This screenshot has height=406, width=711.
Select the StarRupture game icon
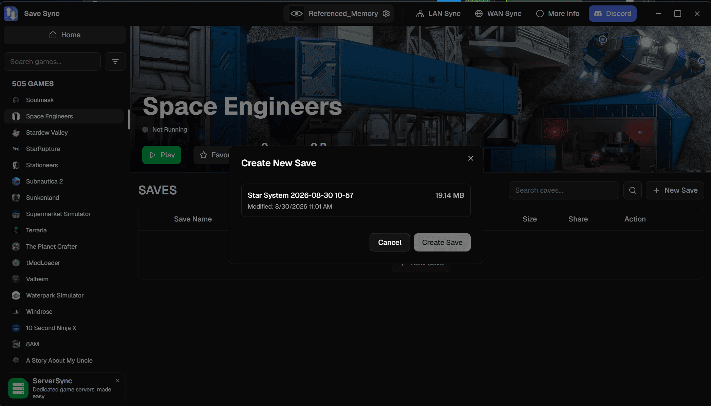[x=16, y=149]
